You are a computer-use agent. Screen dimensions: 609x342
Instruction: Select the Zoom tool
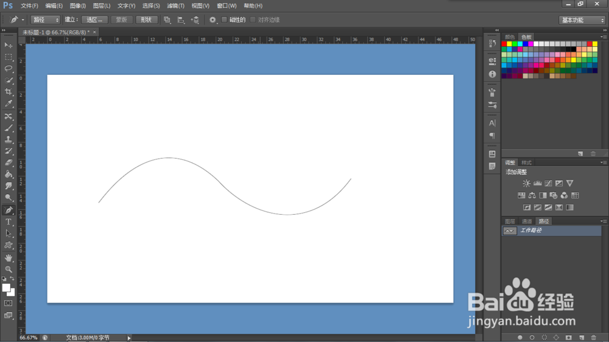point(8,269)
